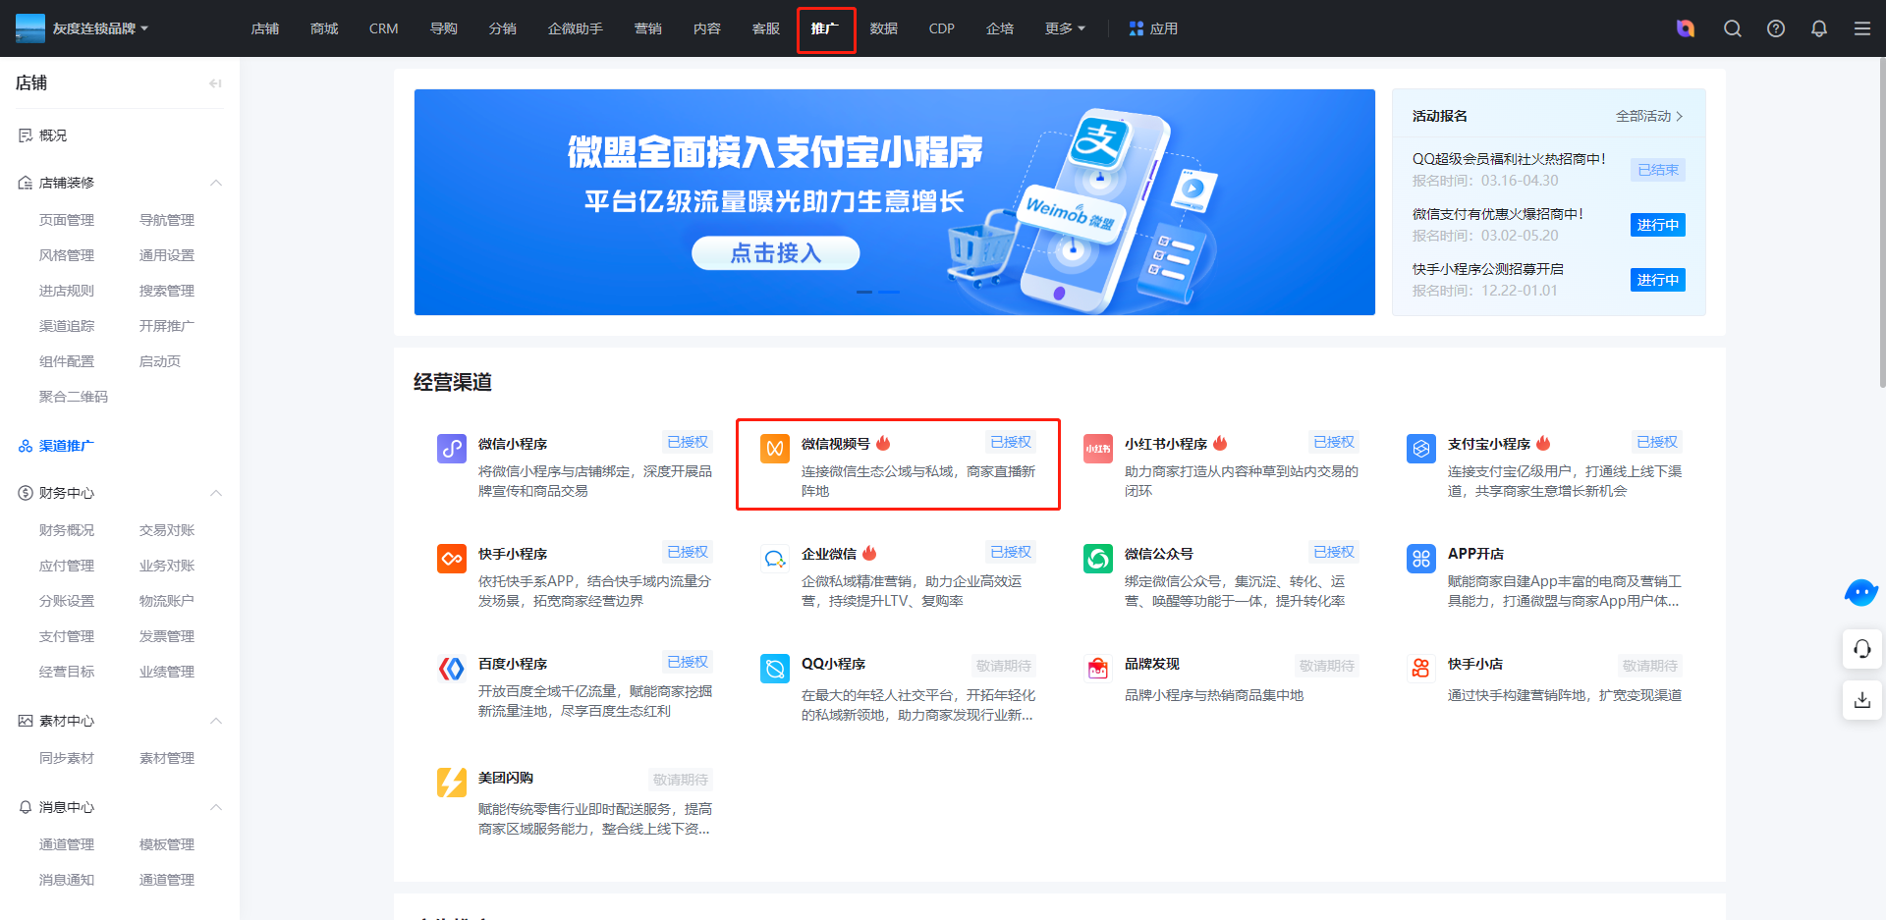The width and height of the screenshot is (1886, 920).
Task: Collapse the sidebar with the arrow icon
Action: (215, 83)
